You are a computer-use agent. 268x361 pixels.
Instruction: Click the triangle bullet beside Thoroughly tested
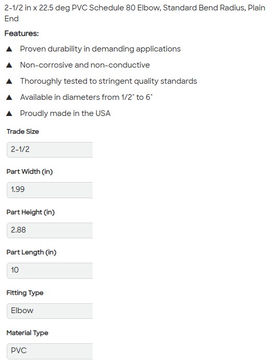tap(9, 81)
